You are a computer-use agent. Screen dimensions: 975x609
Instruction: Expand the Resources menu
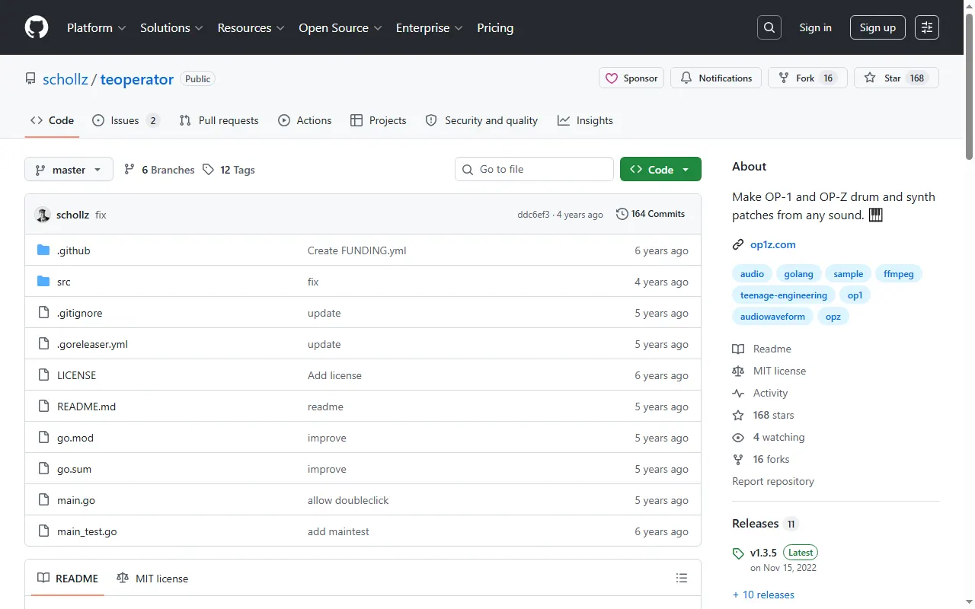pos(251,27)
